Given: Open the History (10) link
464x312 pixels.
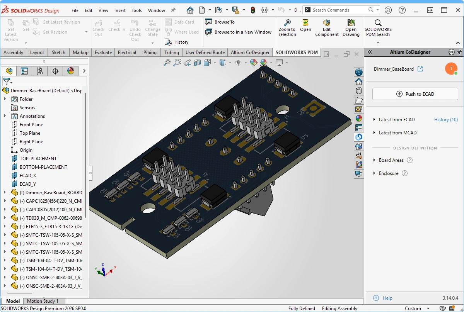Looking at the screenshot, I should [446, 120].
